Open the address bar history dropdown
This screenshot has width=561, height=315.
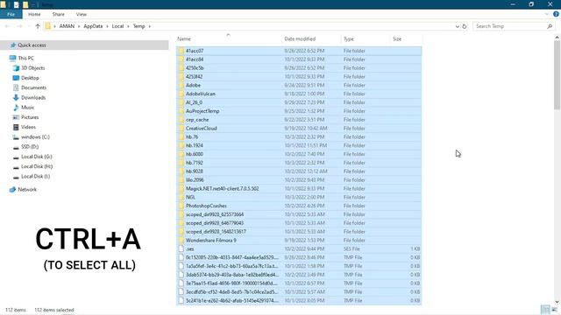457,26
